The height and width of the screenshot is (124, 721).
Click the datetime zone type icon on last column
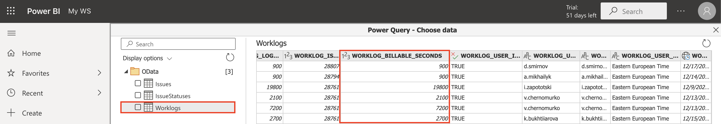(686, 56)
